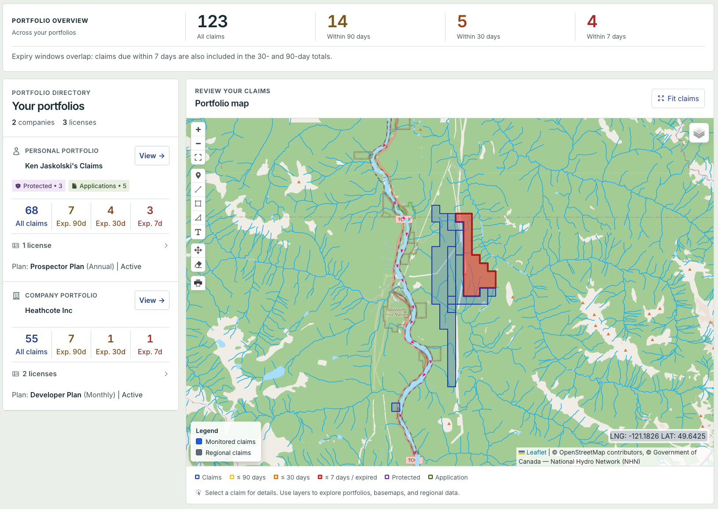The height and width of the screenshot is (509, 718).
Task: Click the 'Application' legend key below map
Action: pos(448,477)
